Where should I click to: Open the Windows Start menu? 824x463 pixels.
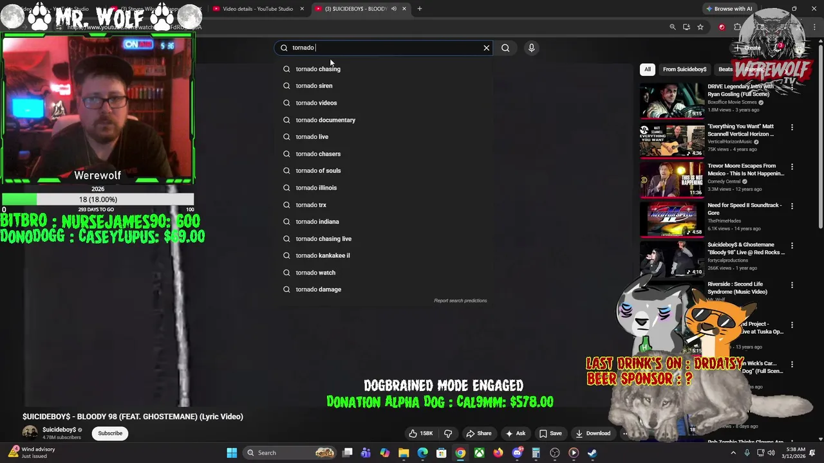(x=232, y=453)
